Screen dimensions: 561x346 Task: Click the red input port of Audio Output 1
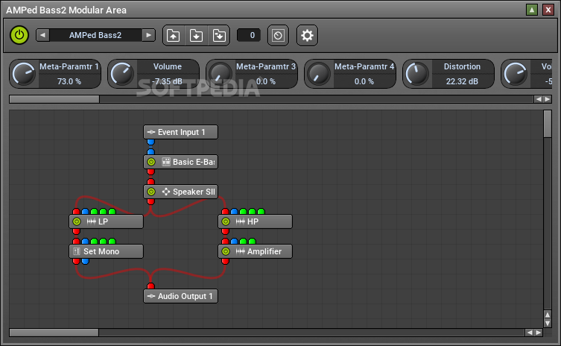pos(151,286)
